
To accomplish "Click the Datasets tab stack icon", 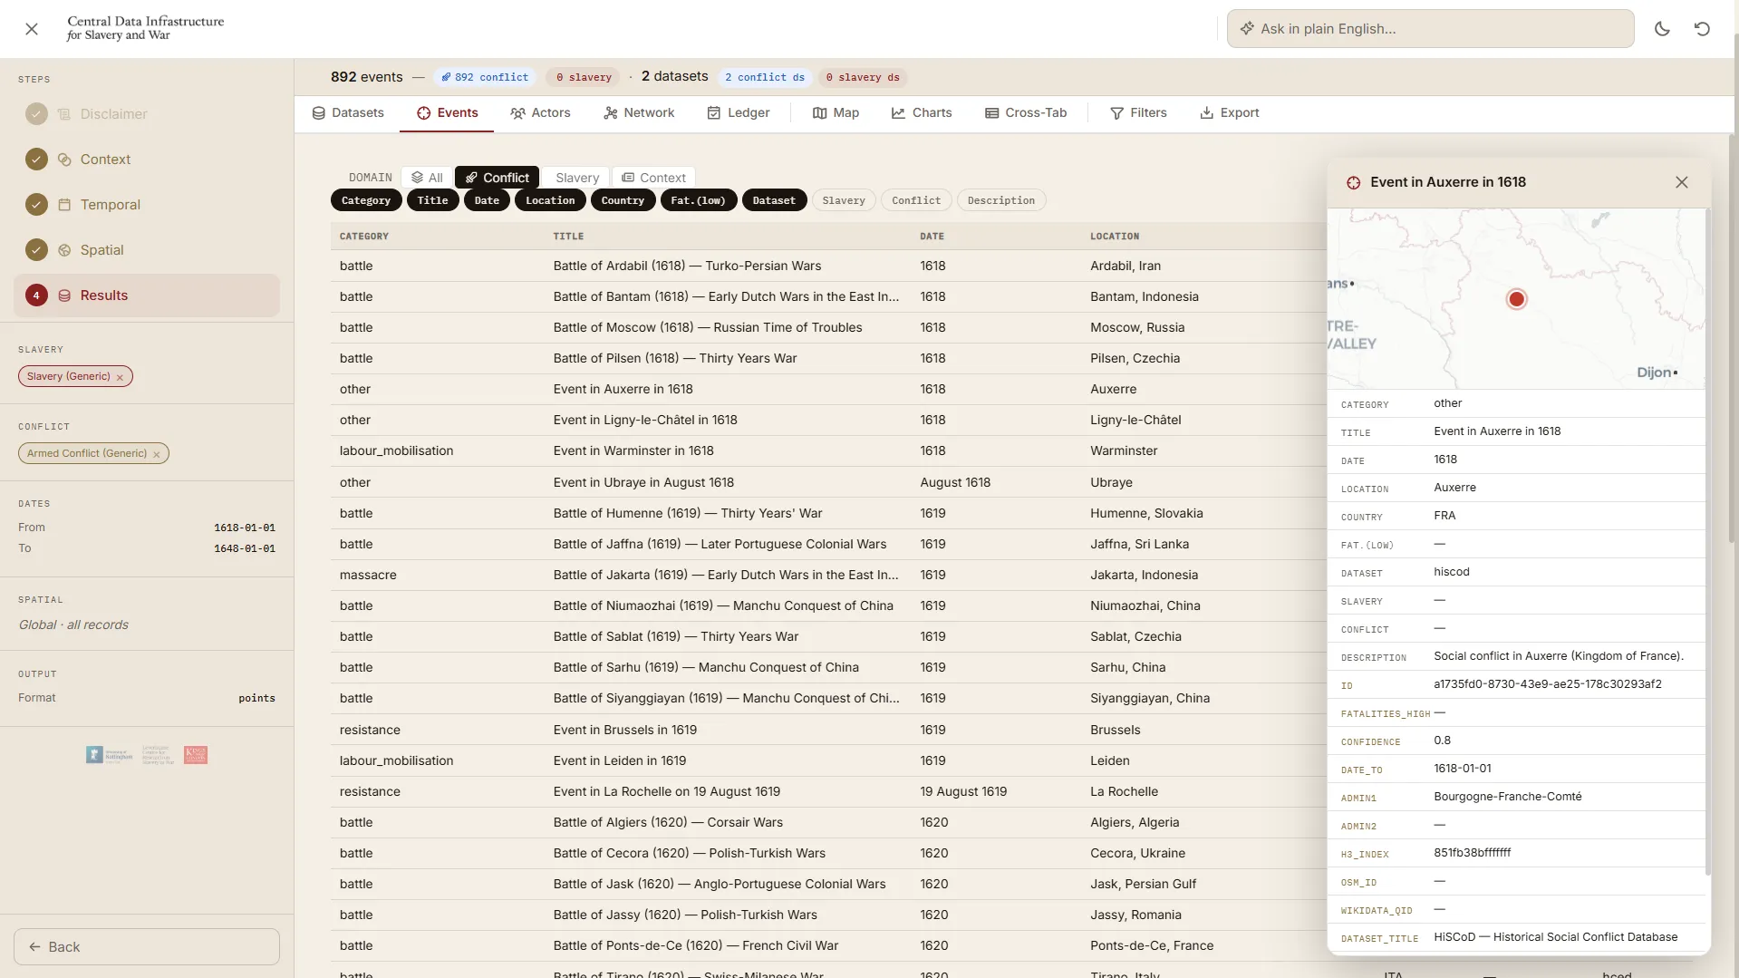I will [319, 113].
